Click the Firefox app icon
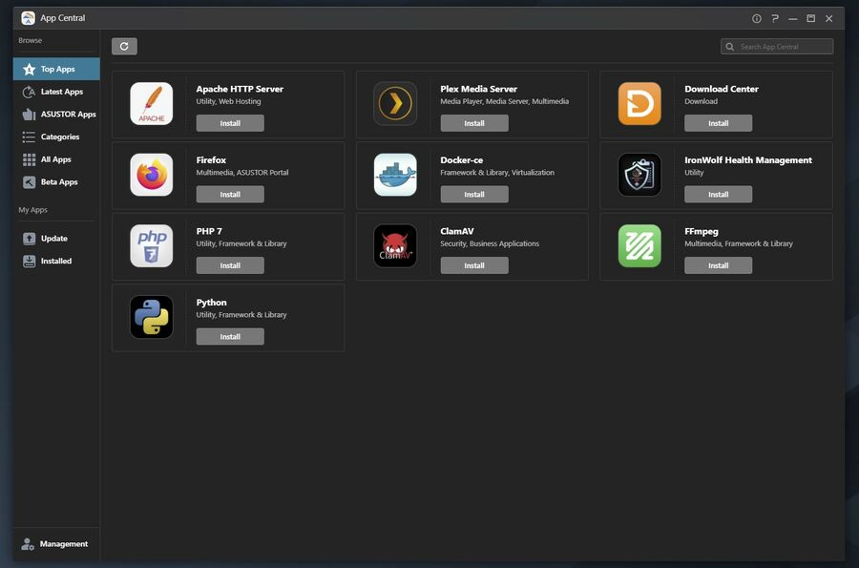Image resolution: width=859 pixels, height=568 pixels. [151, 172]
